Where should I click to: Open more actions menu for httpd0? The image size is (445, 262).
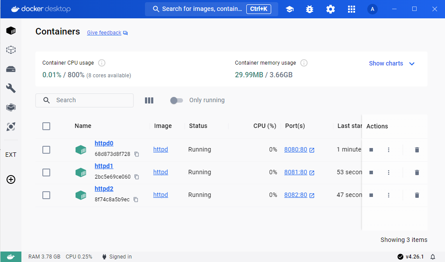click(389, 150)
